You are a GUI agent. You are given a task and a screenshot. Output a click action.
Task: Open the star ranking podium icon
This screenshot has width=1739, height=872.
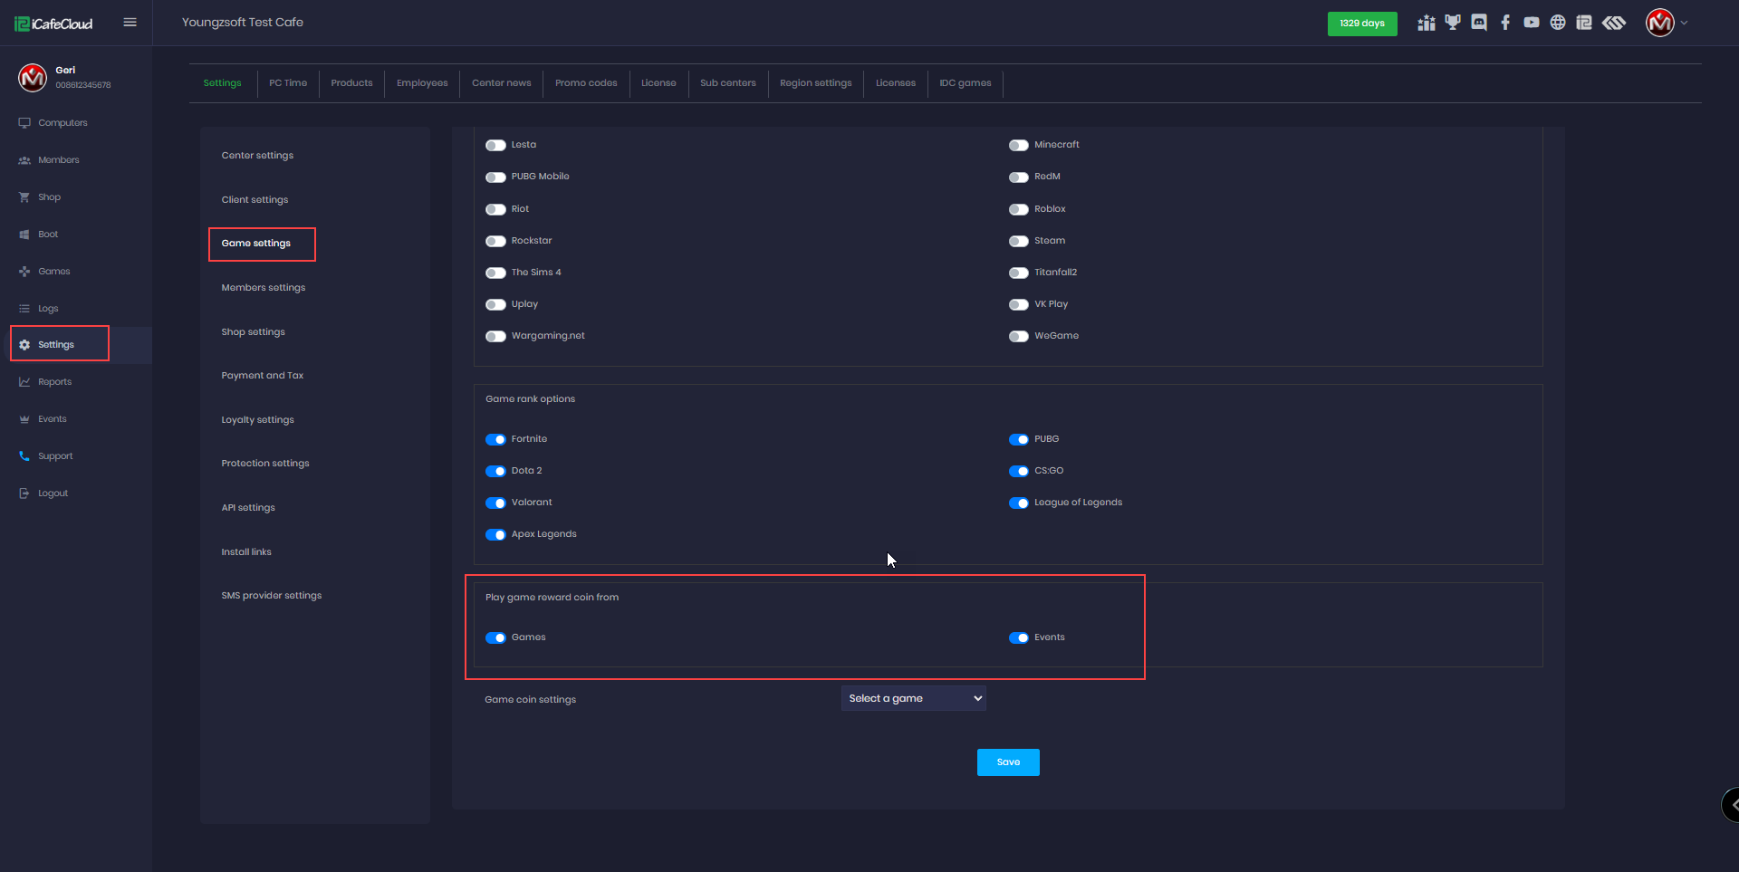pyautogui.click(x=1427, y=23)
